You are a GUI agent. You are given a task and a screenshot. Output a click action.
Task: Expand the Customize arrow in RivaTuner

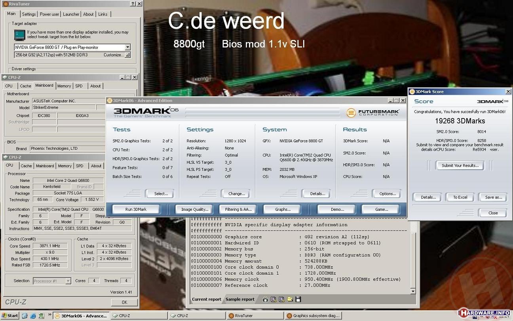click(127, 55)
